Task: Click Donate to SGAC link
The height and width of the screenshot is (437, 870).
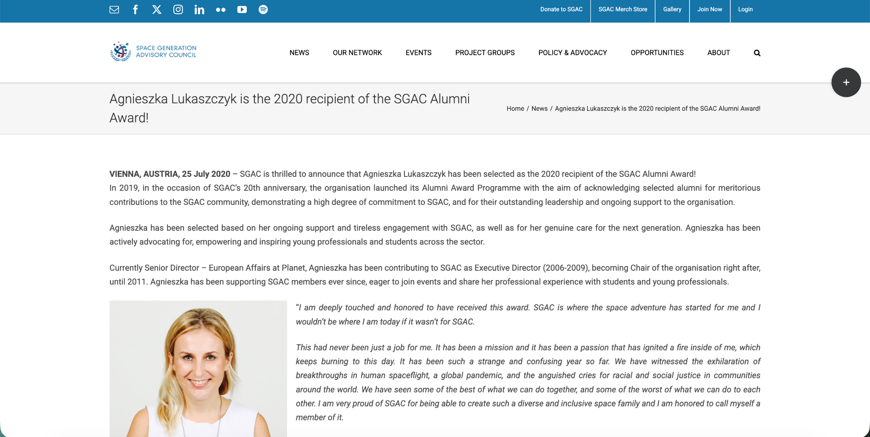Action: [561, 9]
